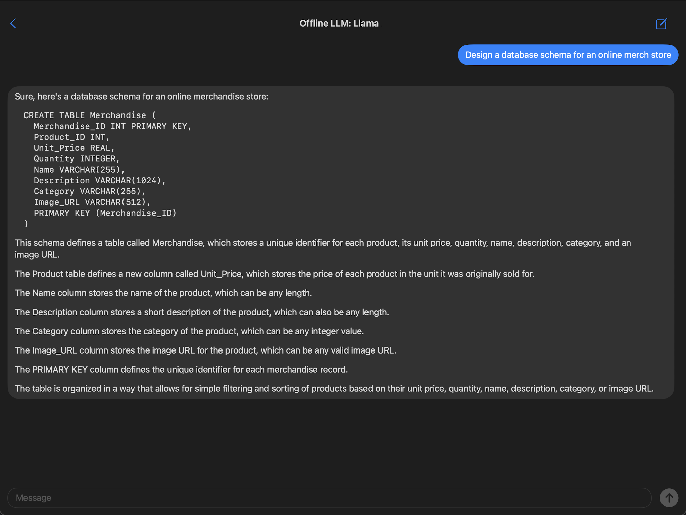The width and height of the screenshot is (686, 515).
Task: Send message with the up-arrow button
Action: point(669,498)
